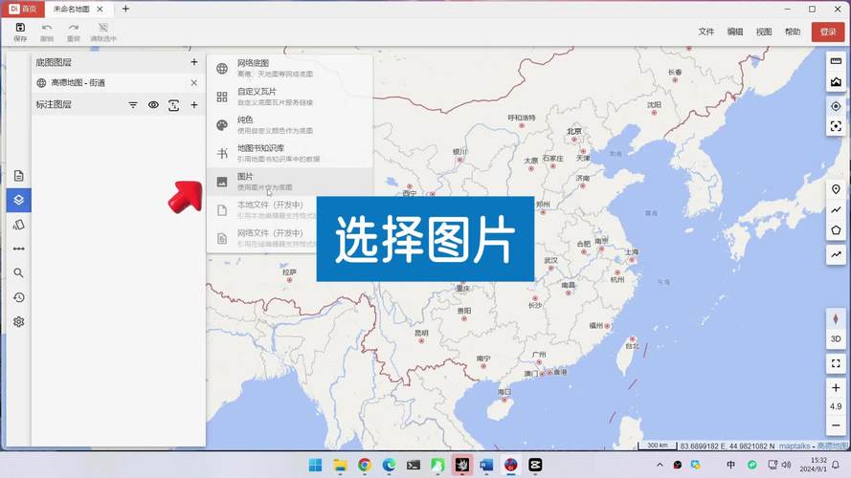
Task: Select the point marker tool on right toolbar
Action: click(x=836, y=189)
